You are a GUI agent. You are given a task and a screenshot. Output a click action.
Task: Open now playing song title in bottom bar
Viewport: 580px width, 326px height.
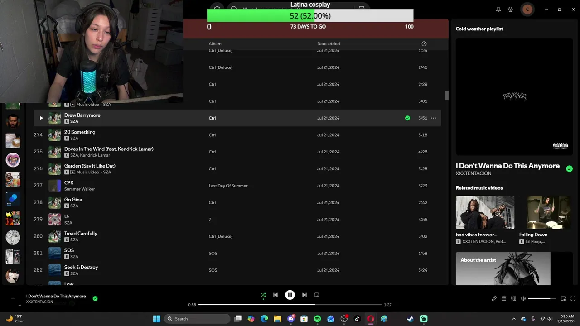(x=56, y=296)
